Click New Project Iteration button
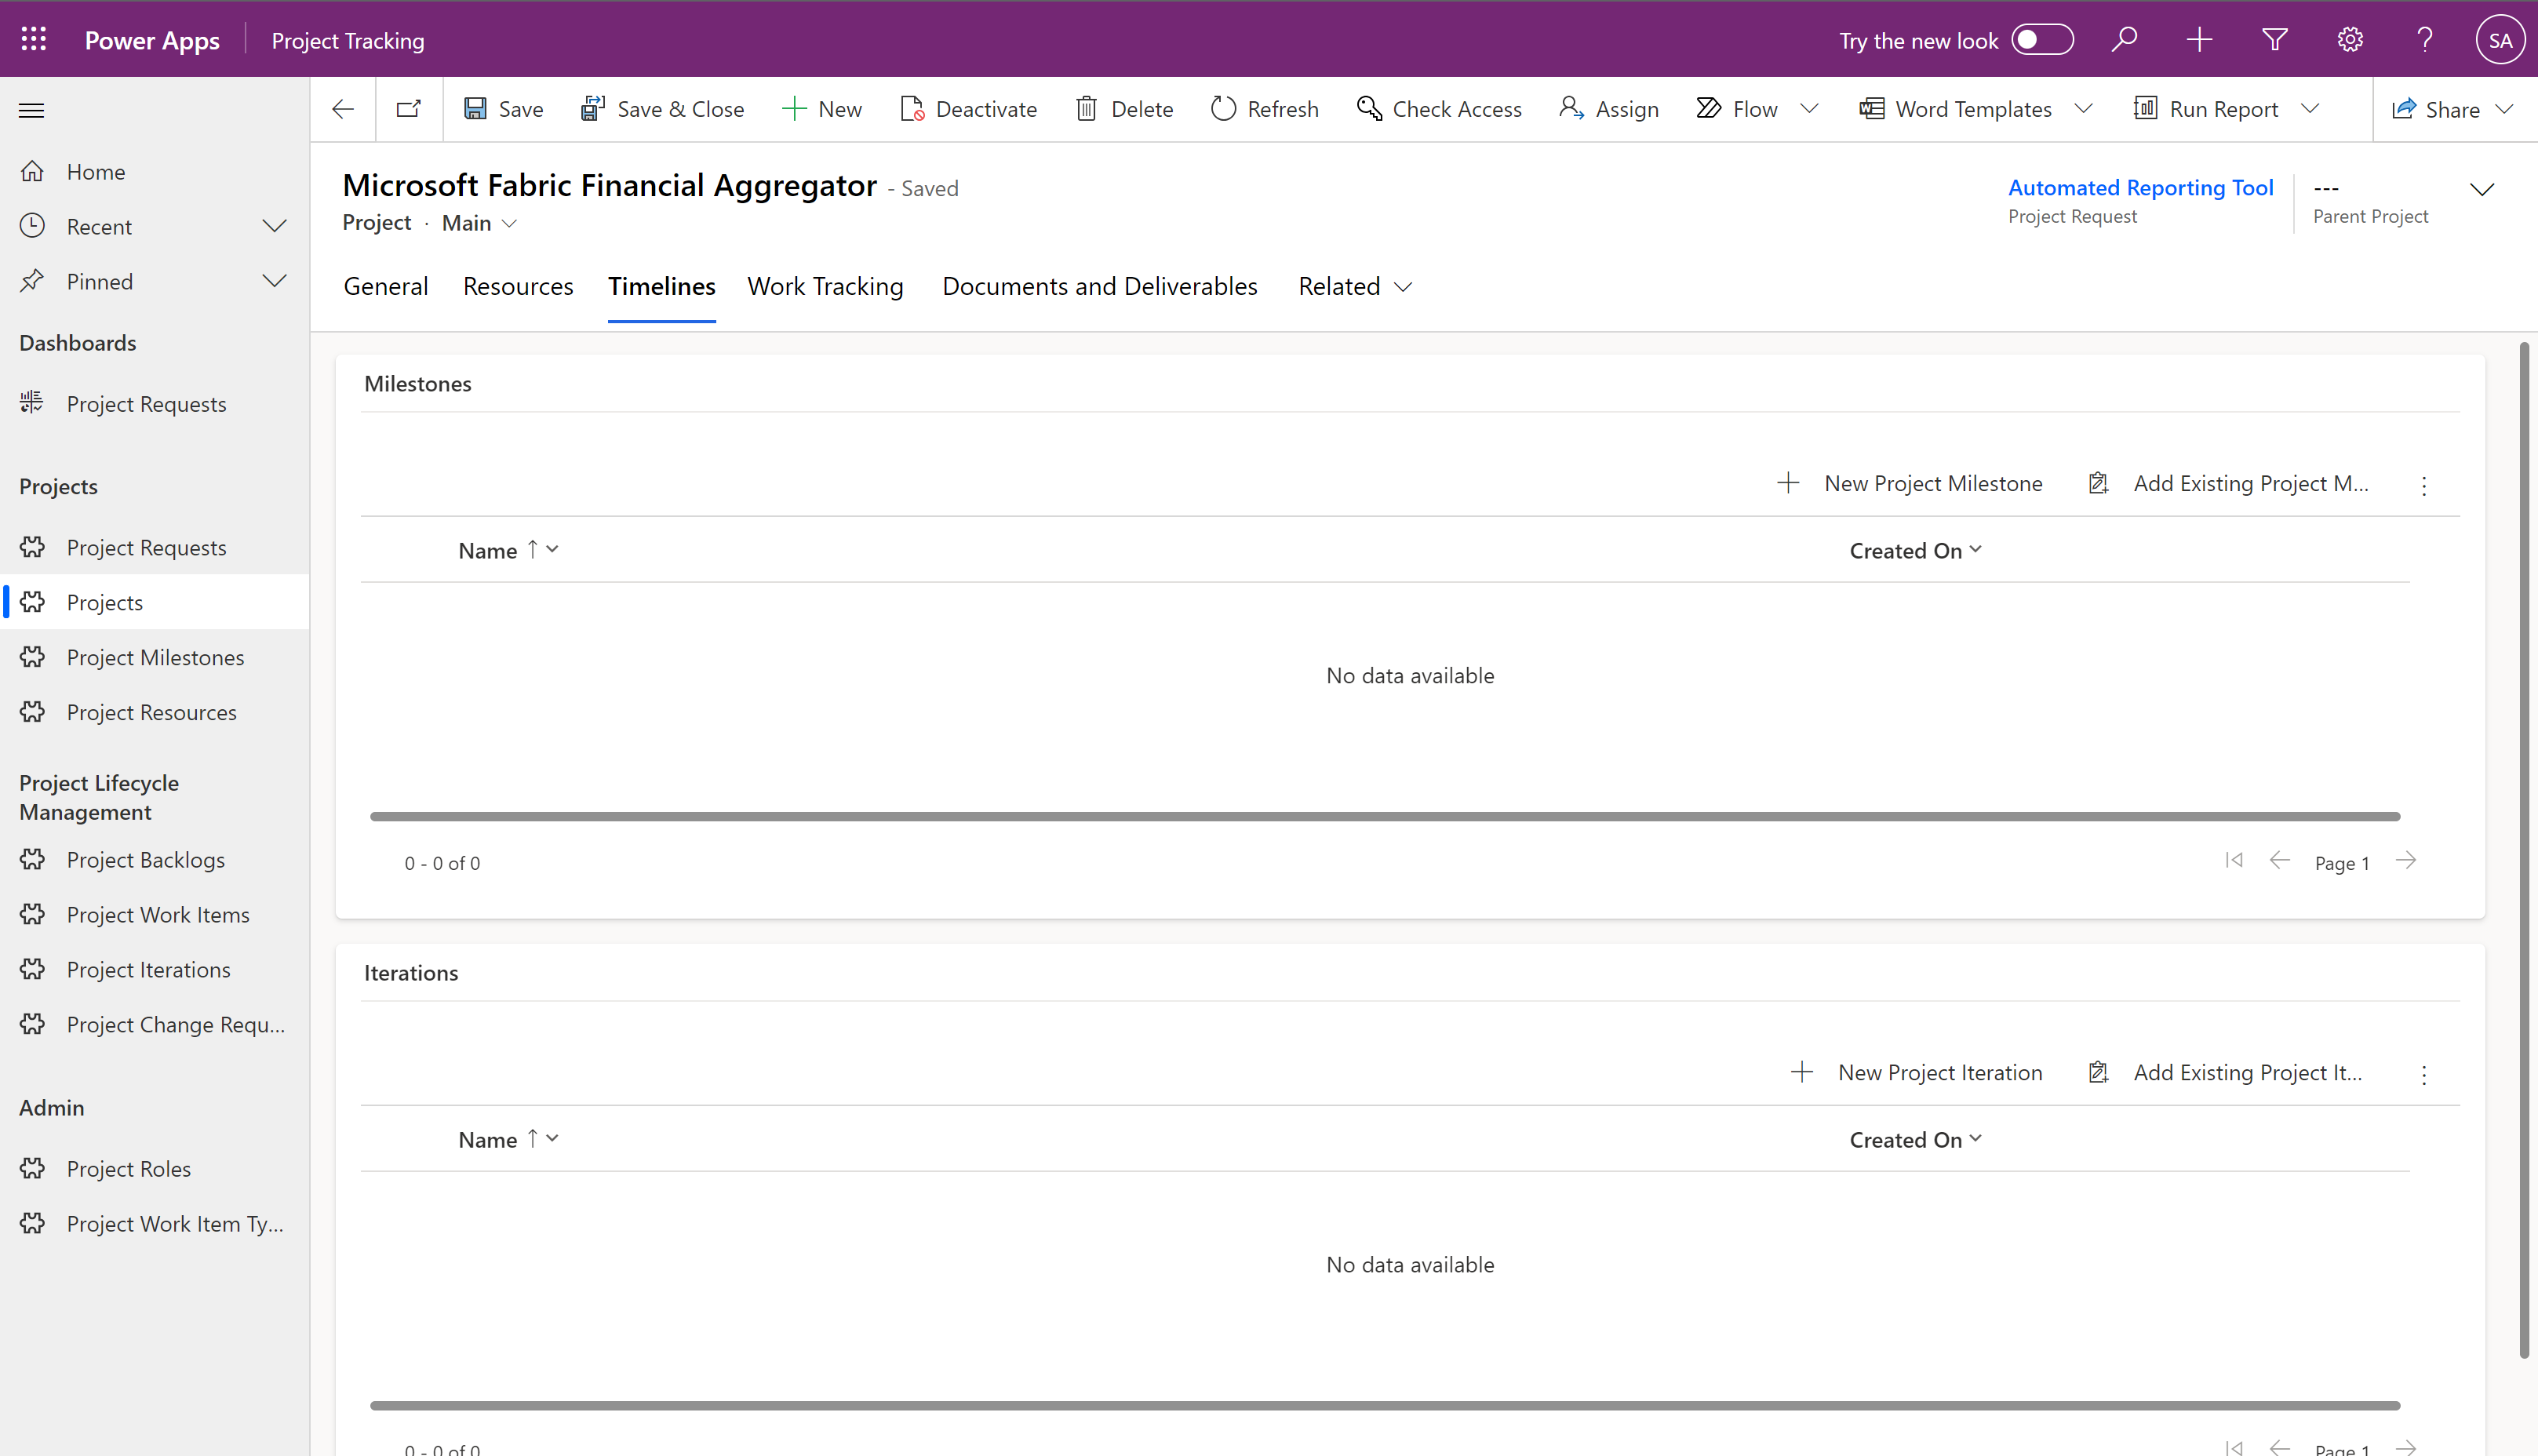The image size is (2538, 1456). [1917, 1073]
